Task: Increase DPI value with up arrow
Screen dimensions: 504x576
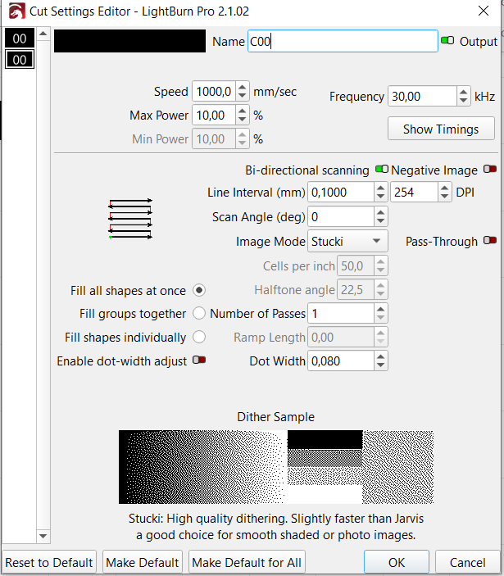Action: pos(445,188)
